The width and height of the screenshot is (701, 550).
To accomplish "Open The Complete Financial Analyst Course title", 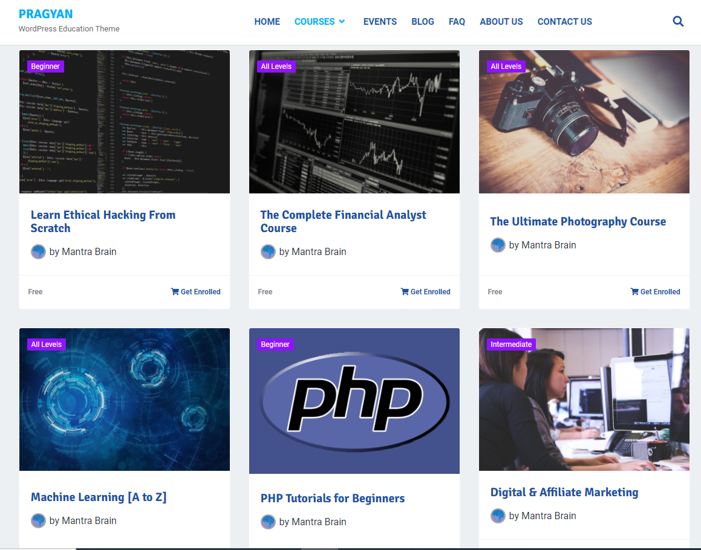I will [x=343, y=221].
